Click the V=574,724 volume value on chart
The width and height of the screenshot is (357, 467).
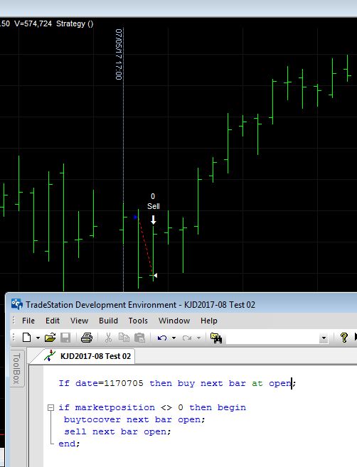33,23
